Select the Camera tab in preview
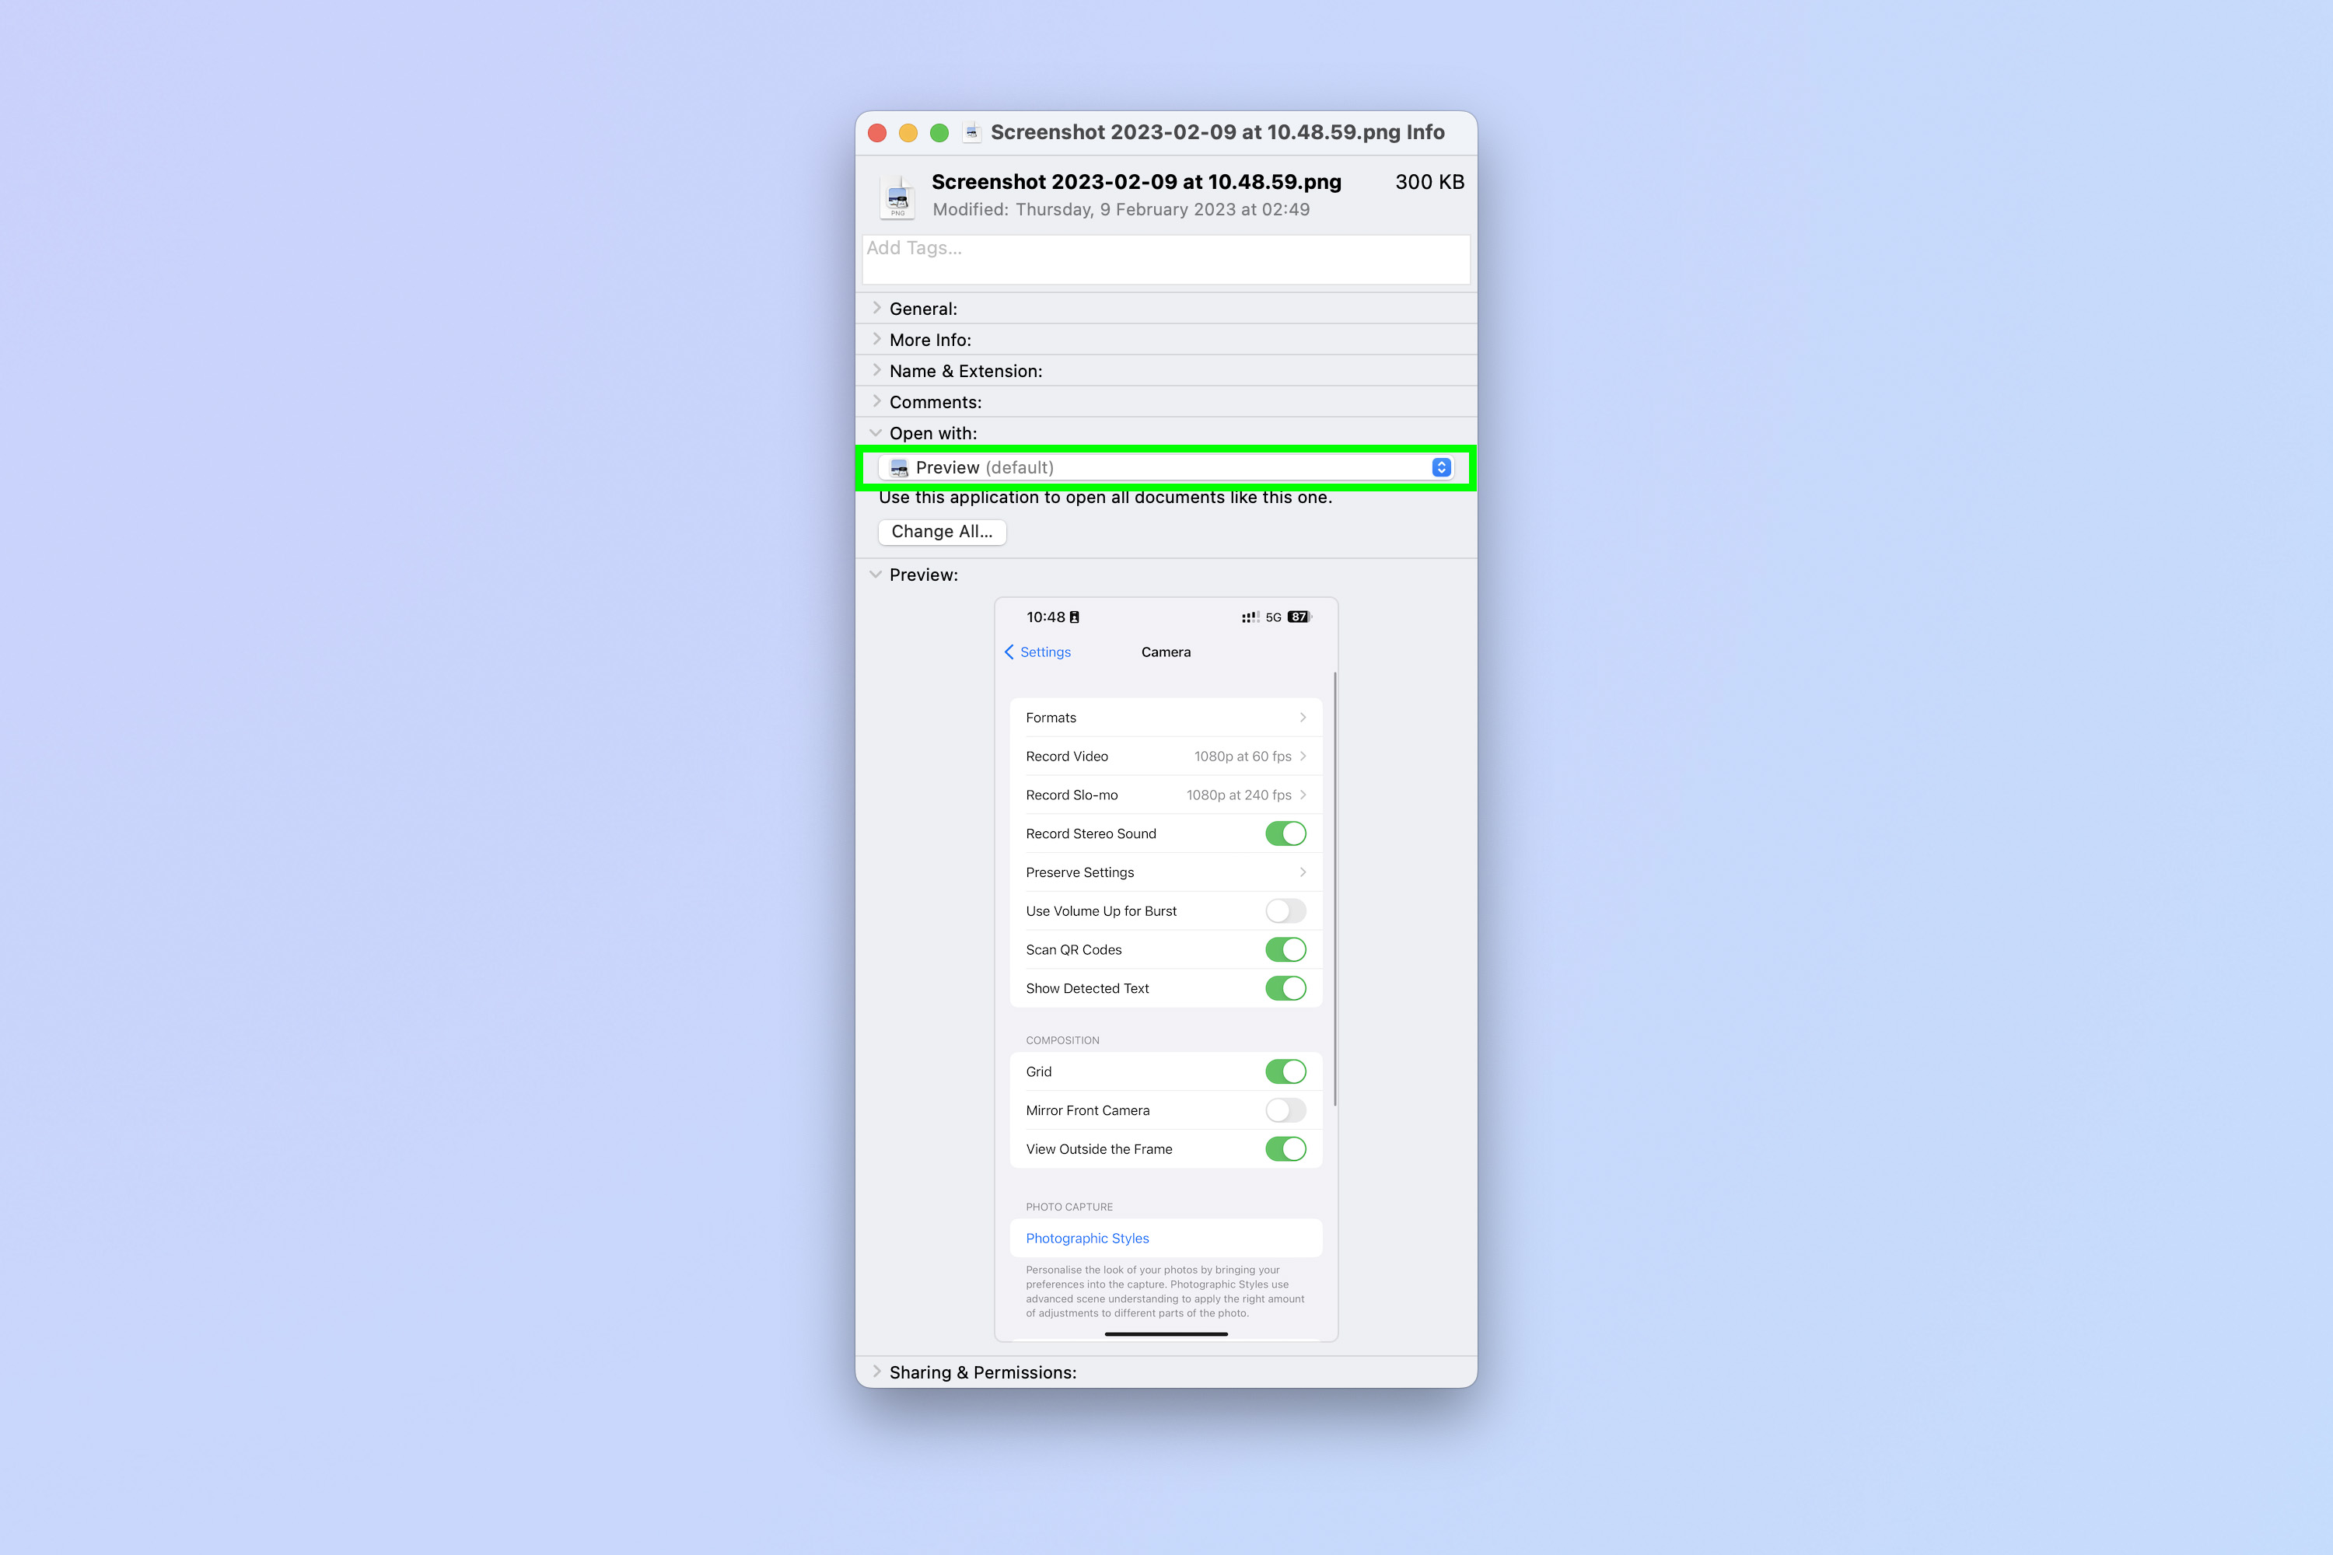 pyautogui.click(x=1165, y=651)
